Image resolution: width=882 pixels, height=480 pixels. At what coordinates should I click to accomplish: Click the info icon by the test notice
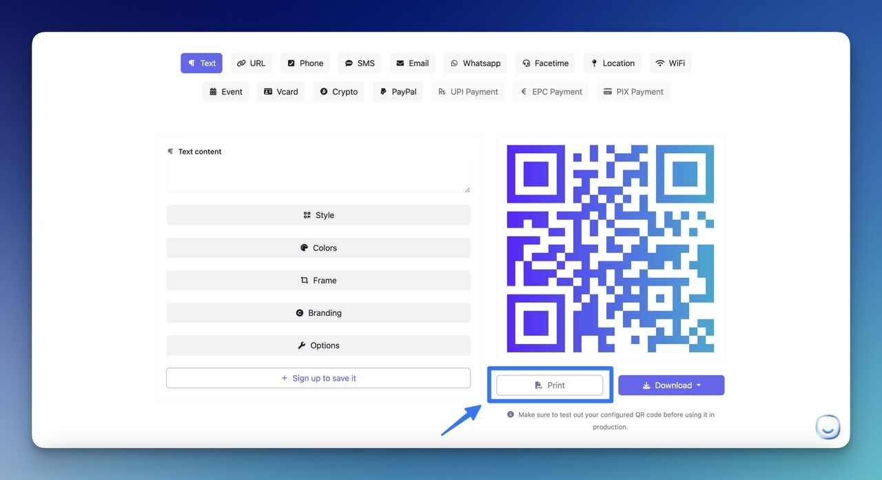[511, 414]
